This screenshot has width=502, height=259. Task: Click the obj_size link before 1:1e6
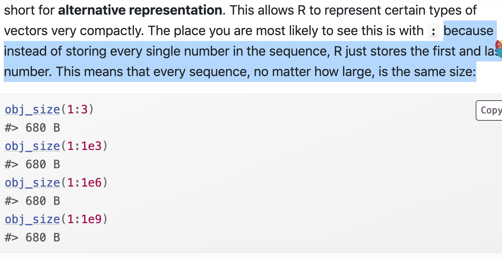tap(32, 183)
